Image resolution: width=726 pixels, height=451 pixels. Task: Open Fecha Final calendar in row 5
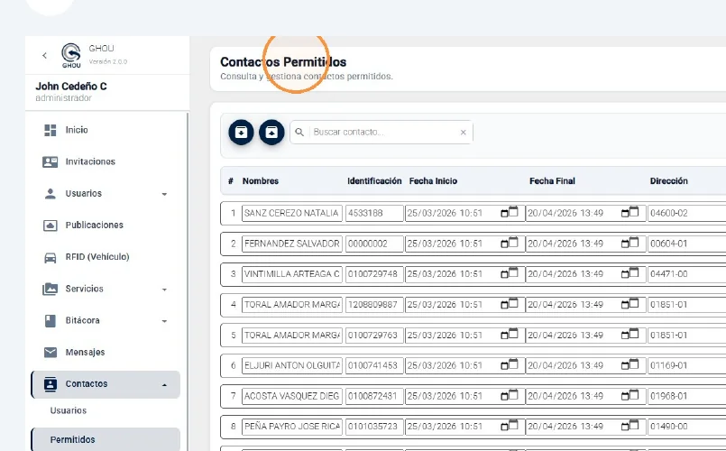[630, 335]
